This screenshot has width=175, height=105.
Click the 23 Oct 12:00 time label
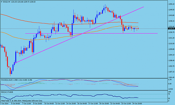[x=126, y=104]
